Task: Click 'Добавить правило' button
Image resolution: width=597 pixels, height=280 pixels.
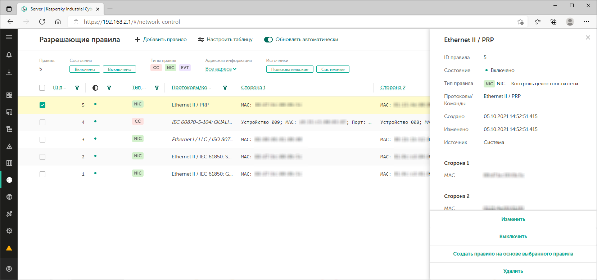Action: point(160,40)
